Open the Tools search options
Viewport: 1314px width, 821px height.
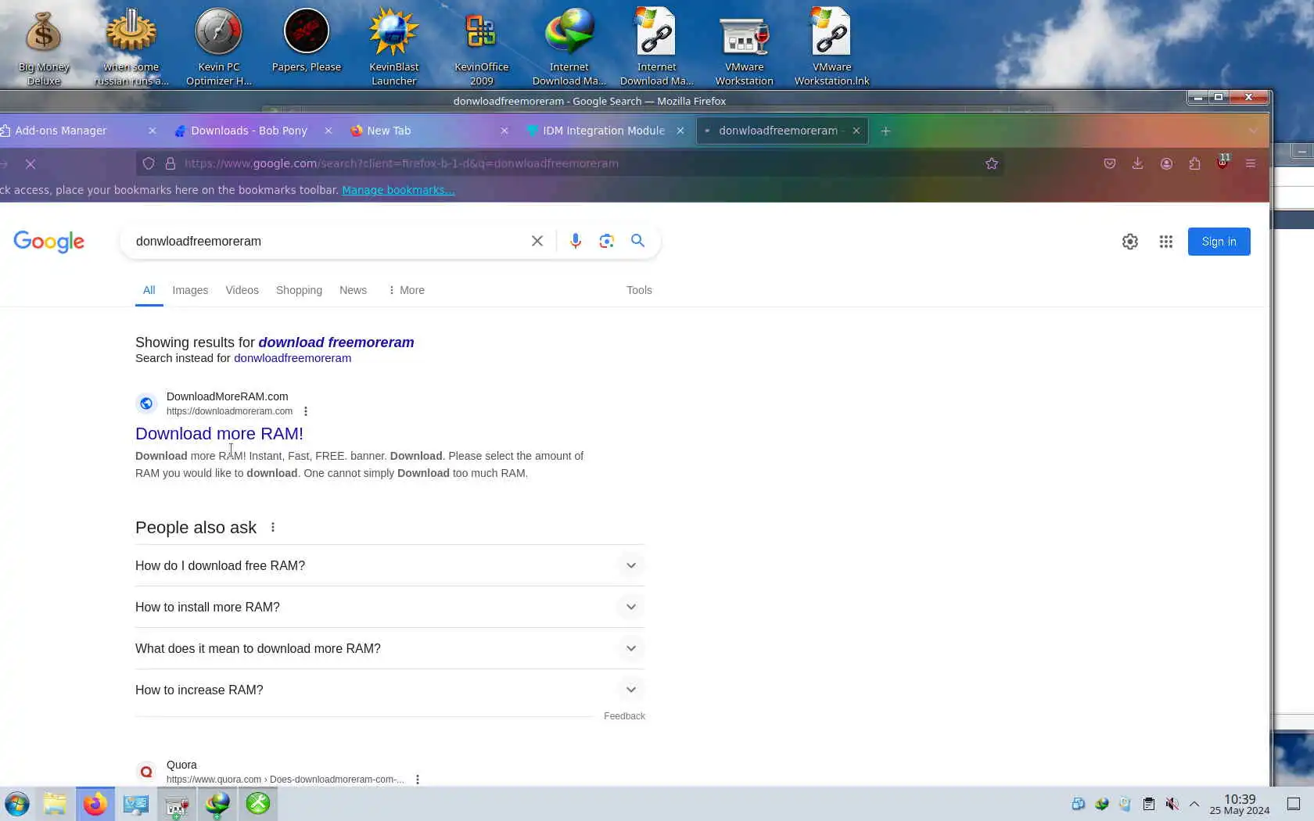[639, 290]
